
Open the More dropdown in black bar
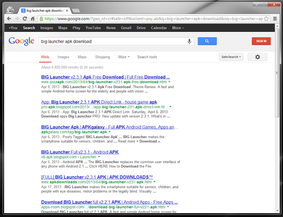[178, 28]
